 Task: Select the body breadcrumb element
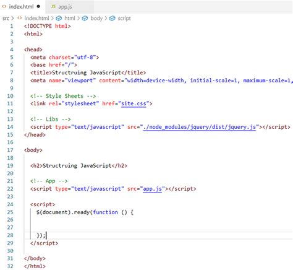96,19
